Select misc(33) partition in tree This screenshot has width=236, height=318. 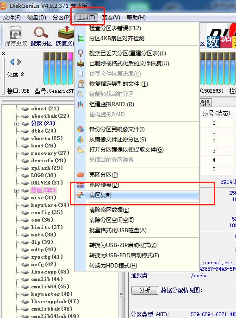click(x=43, y=197)
